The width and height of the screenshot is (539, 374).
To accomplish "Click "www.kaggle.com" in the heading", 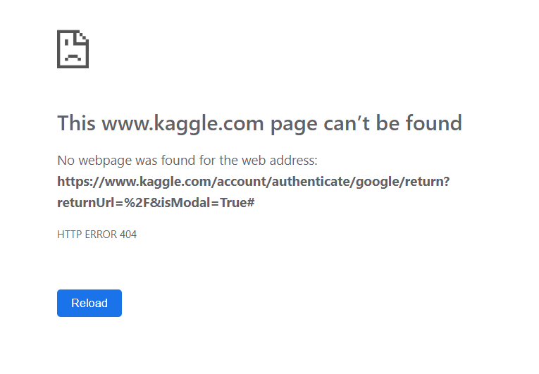I will tap(183, 123).
